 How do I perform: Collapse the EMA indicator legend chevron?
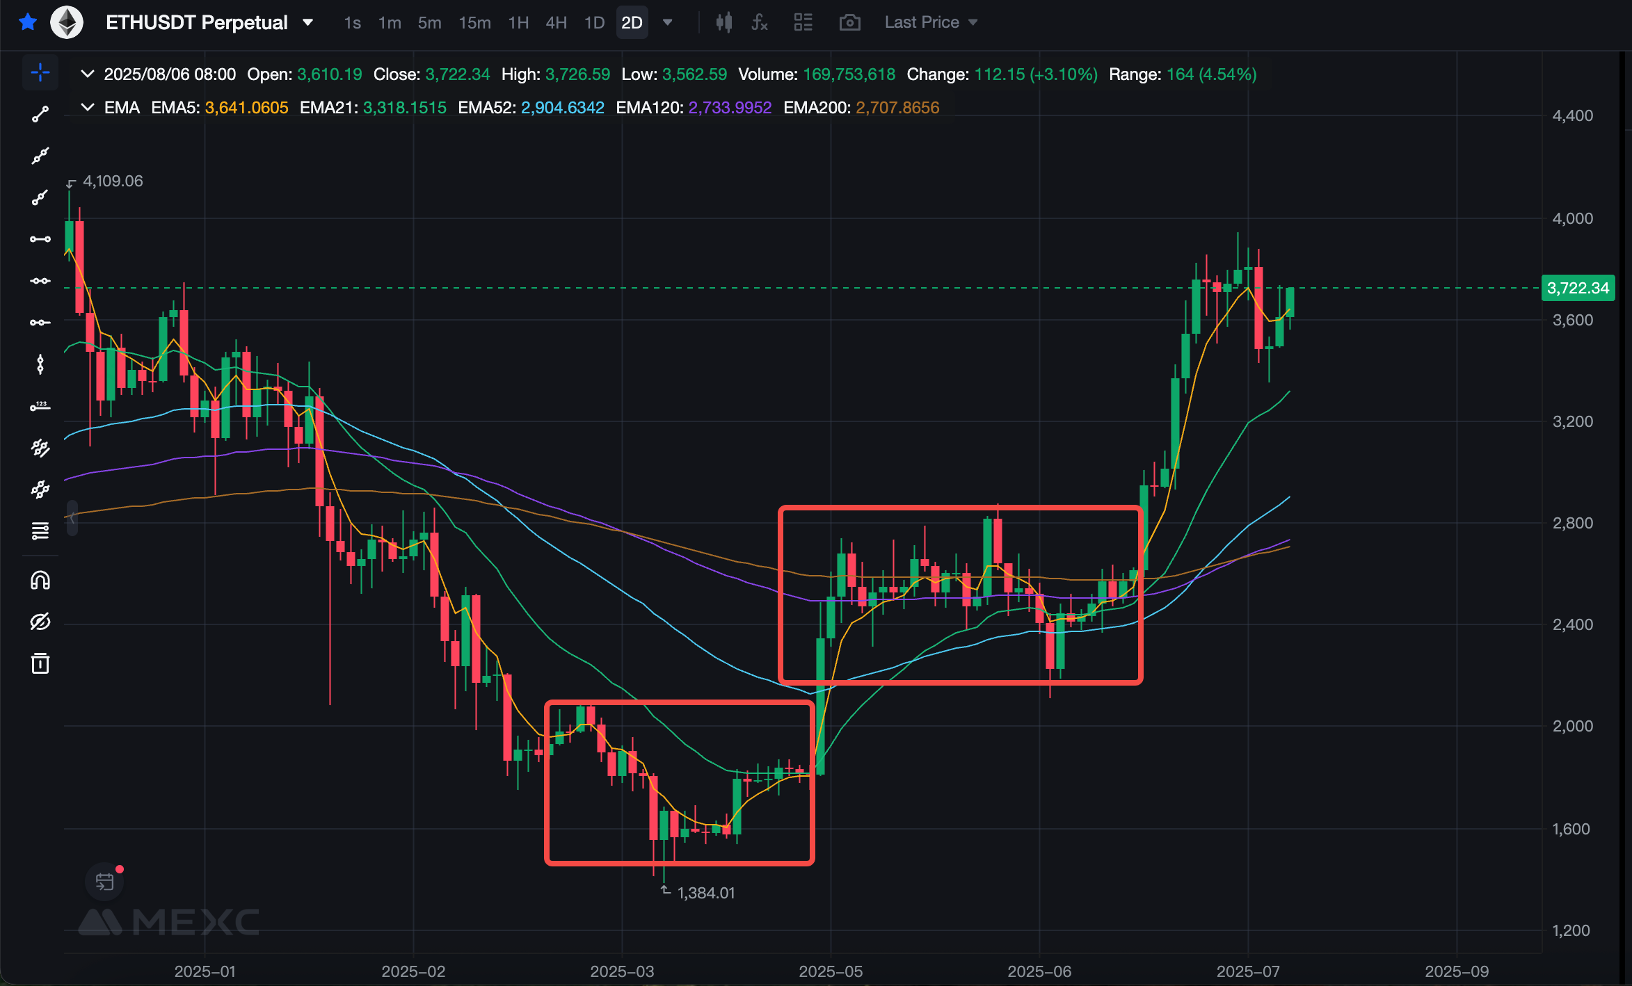click(88, 108)
